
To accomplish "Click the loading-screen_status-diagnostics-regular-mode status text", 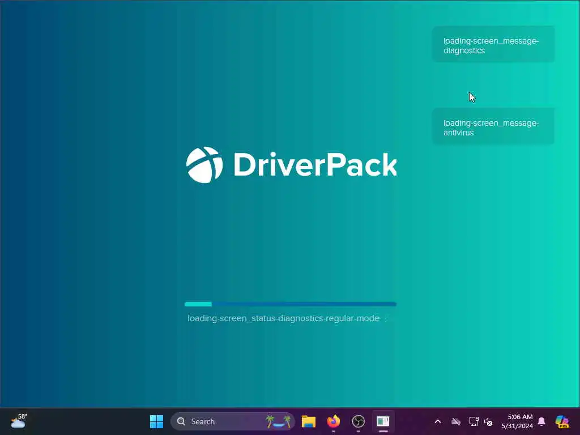I will (283, 318).
